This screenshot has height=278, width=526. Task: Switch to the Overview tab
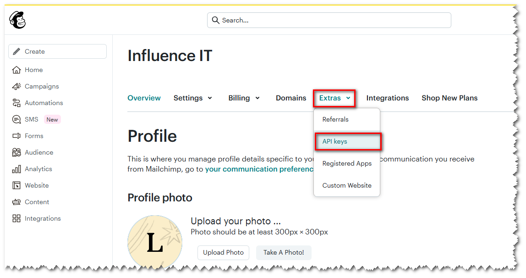pos(144,98)
